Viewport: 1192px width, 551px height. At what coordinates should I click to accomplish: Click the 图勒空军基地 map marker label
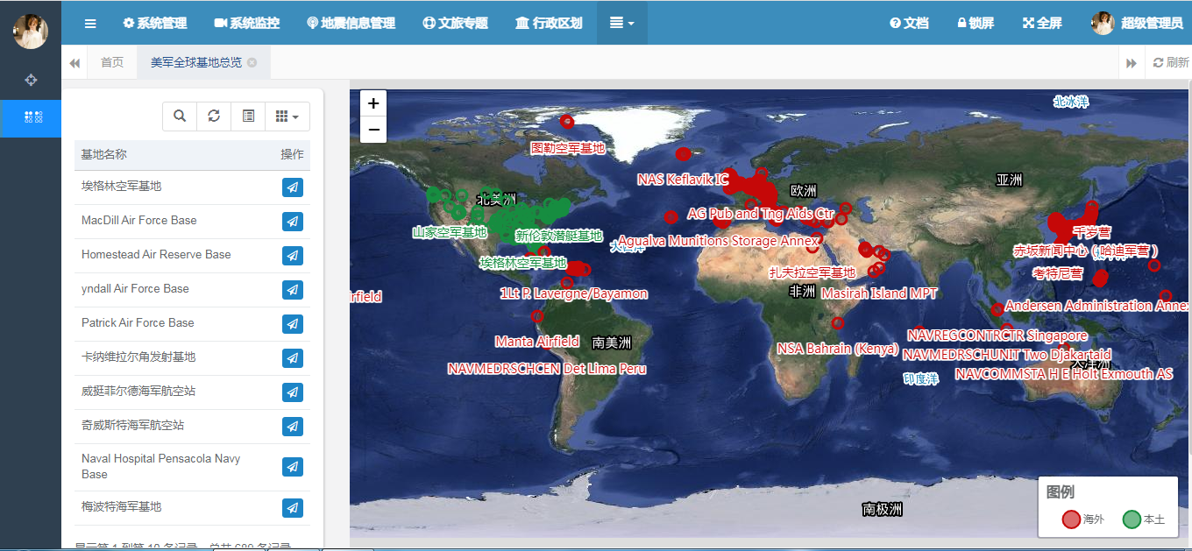click(x=568, y=148)
